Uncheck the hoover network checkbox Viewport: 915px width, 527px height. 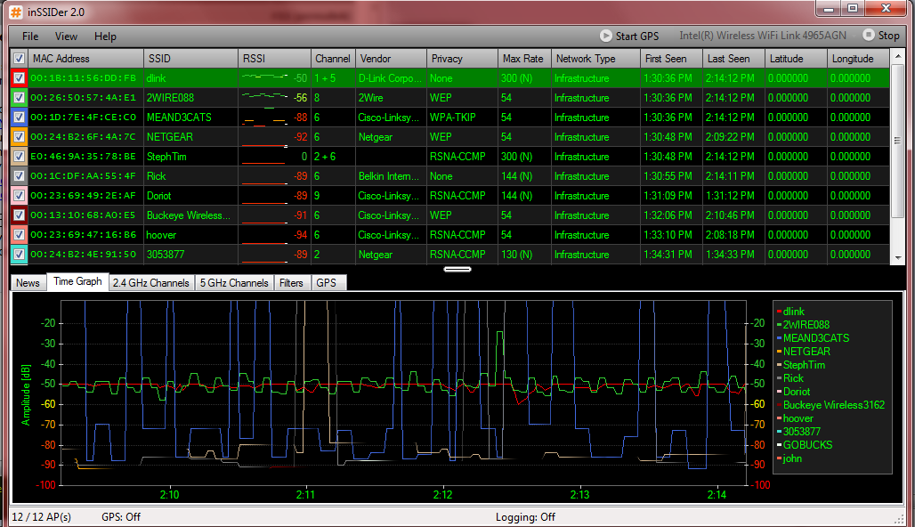coord(19,235)
